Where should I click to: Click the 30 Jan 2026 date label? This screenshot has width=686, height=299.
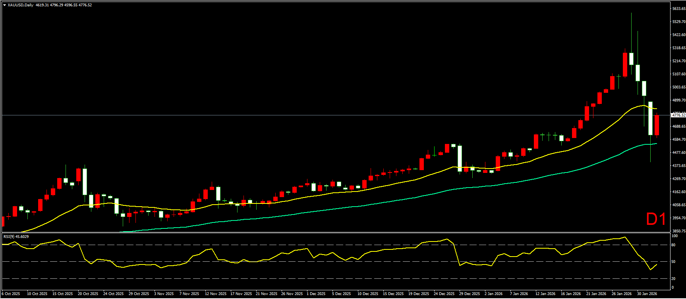(x=647, y=294)
